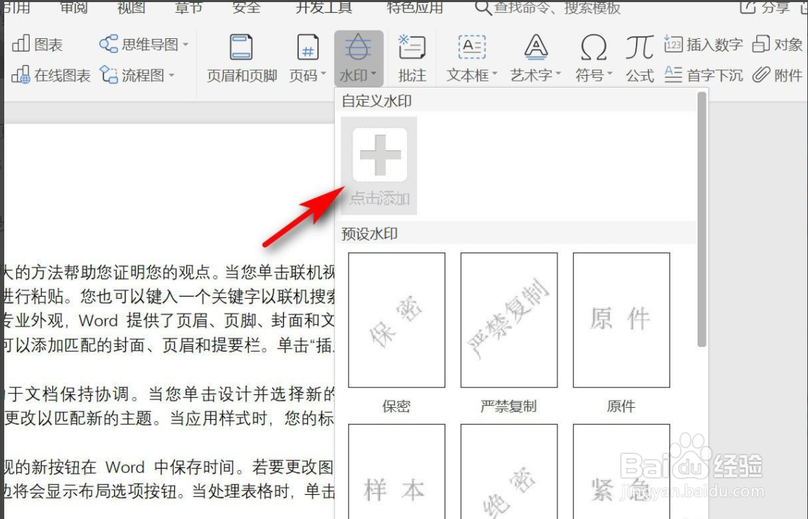
Task: Click the 符号 symbol icon
Action: (x=593, y=48)
